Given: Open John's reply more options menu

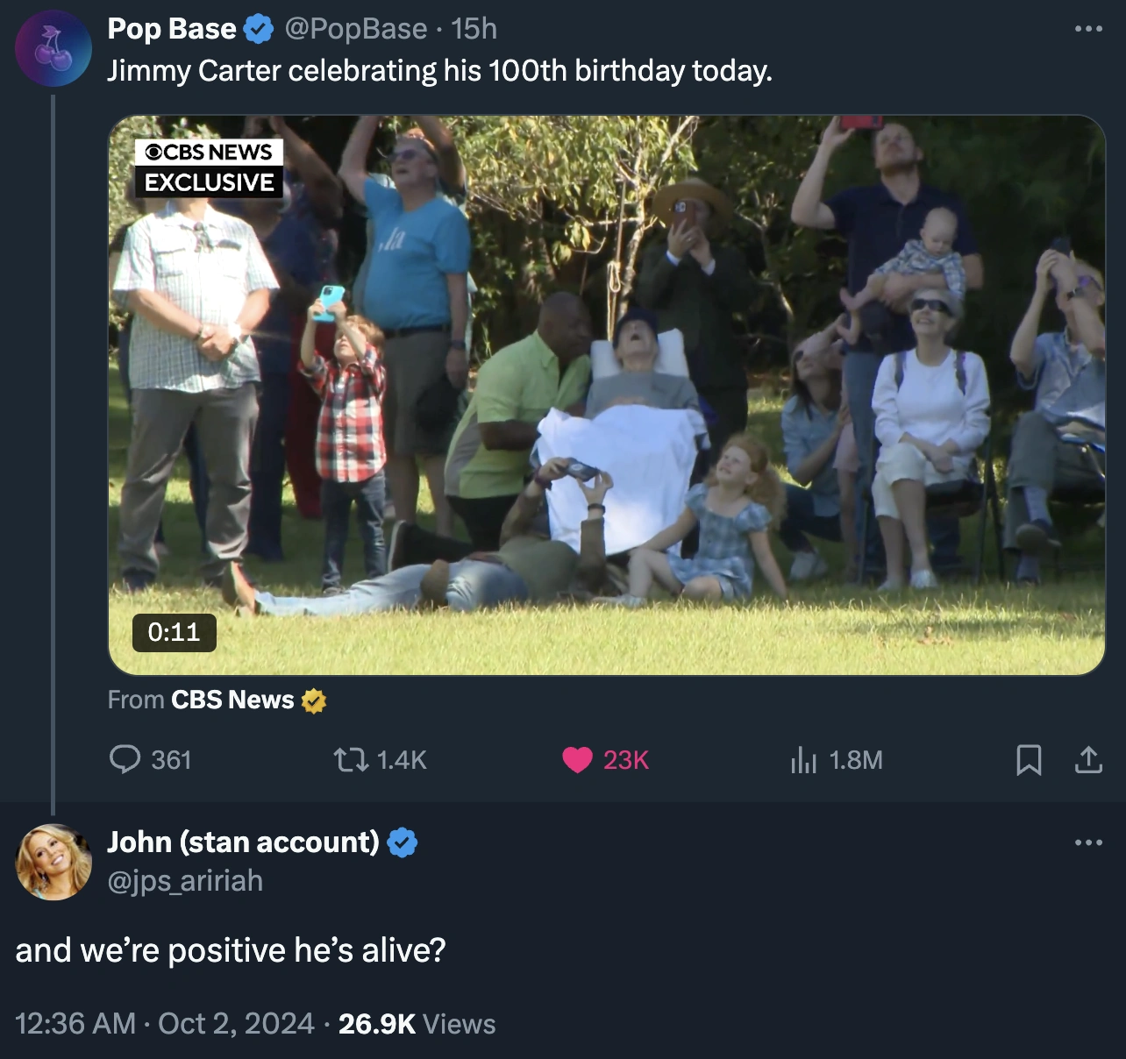Looking at the screenshot, I should tap(1088, 842).
